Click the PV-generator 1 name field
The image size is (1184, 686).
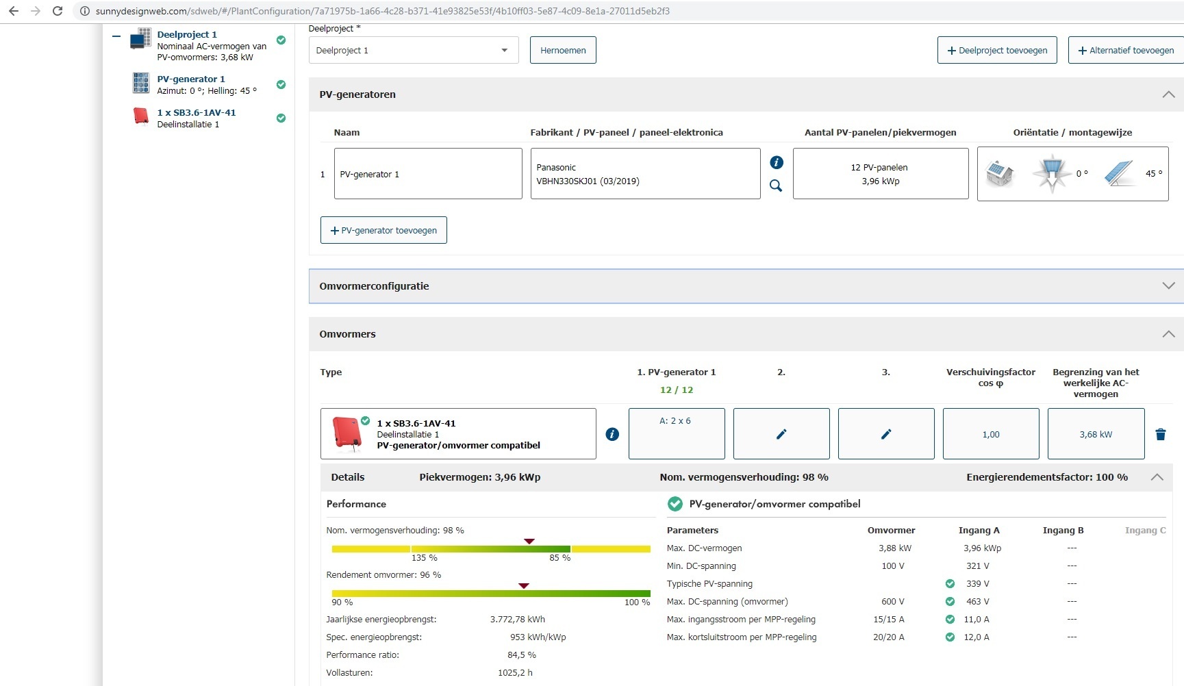[427, 174]
